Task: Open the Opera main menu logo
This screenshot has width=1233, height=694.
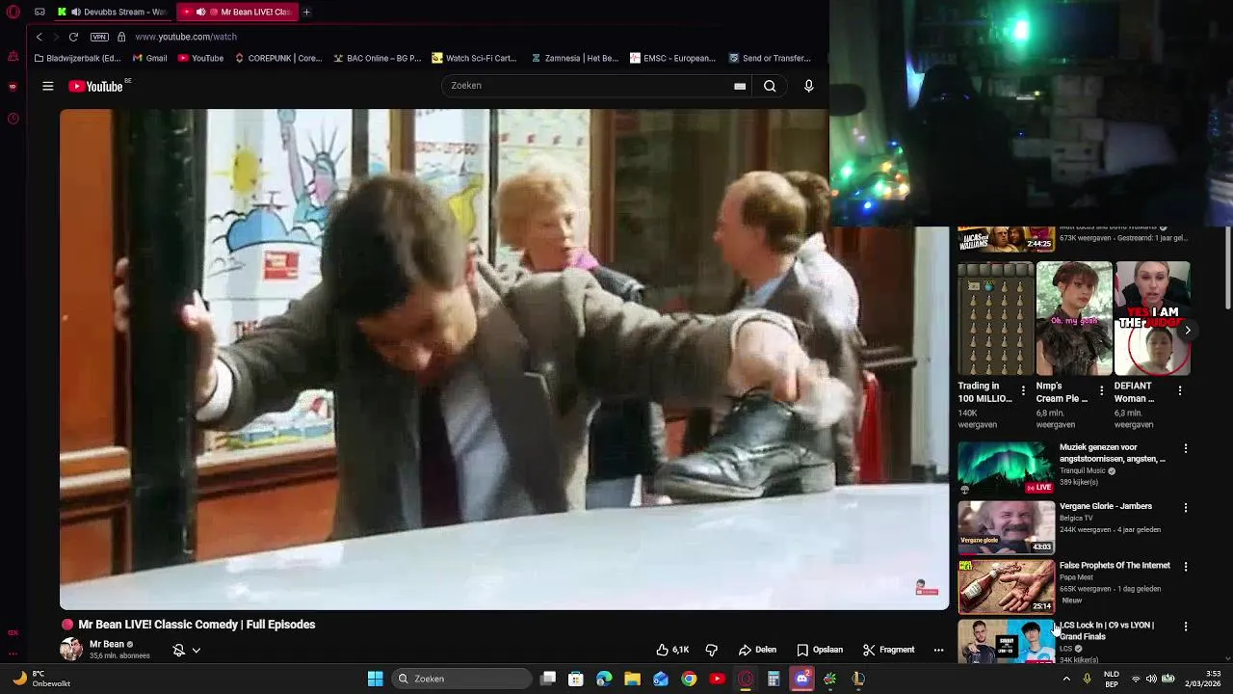Action: (x=13, y=12)
